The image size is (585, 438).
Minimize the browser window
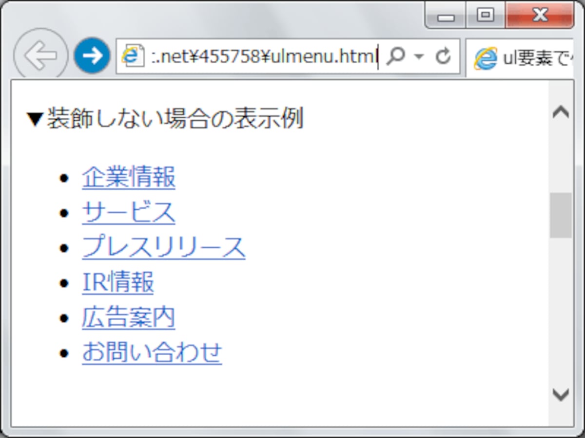tap(446, 16)
